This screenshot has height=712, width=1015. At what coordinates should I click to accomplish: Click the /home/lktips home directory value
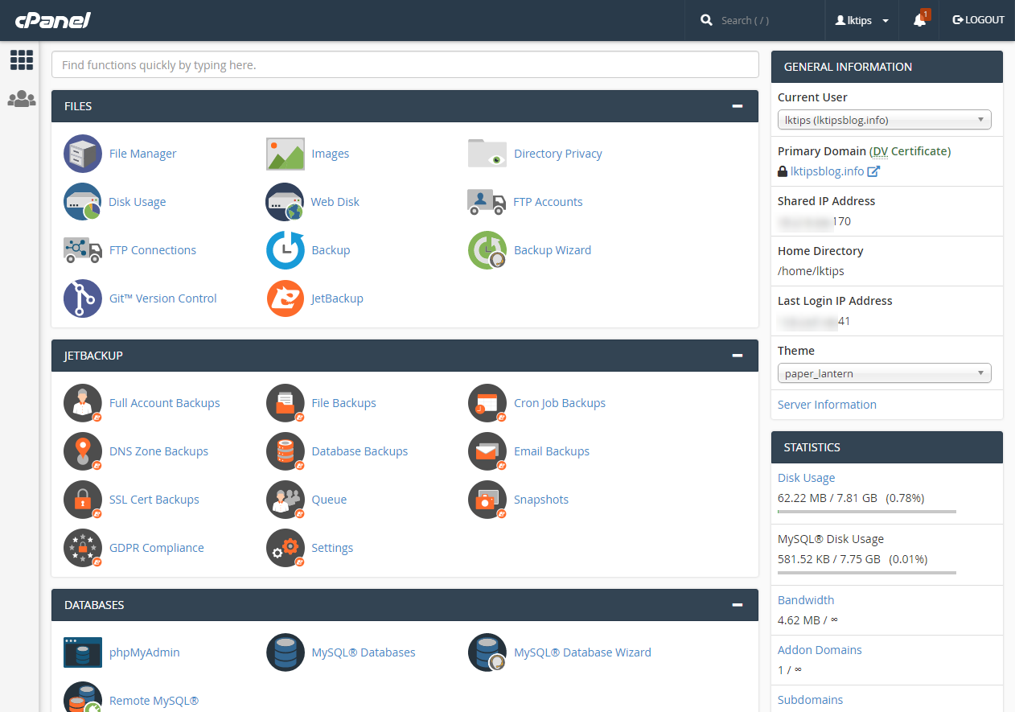811,271
